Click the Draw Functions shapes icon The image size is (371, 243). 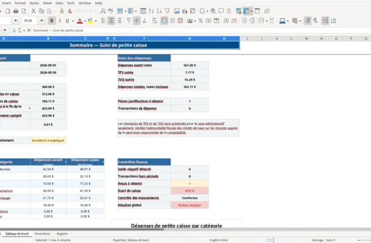(x=267, y=11)
